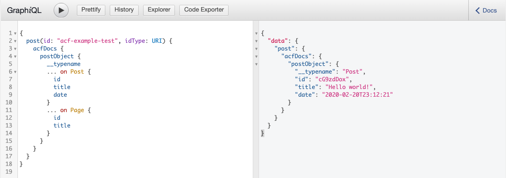Click line number 10 in the gutter

(9, 102)
